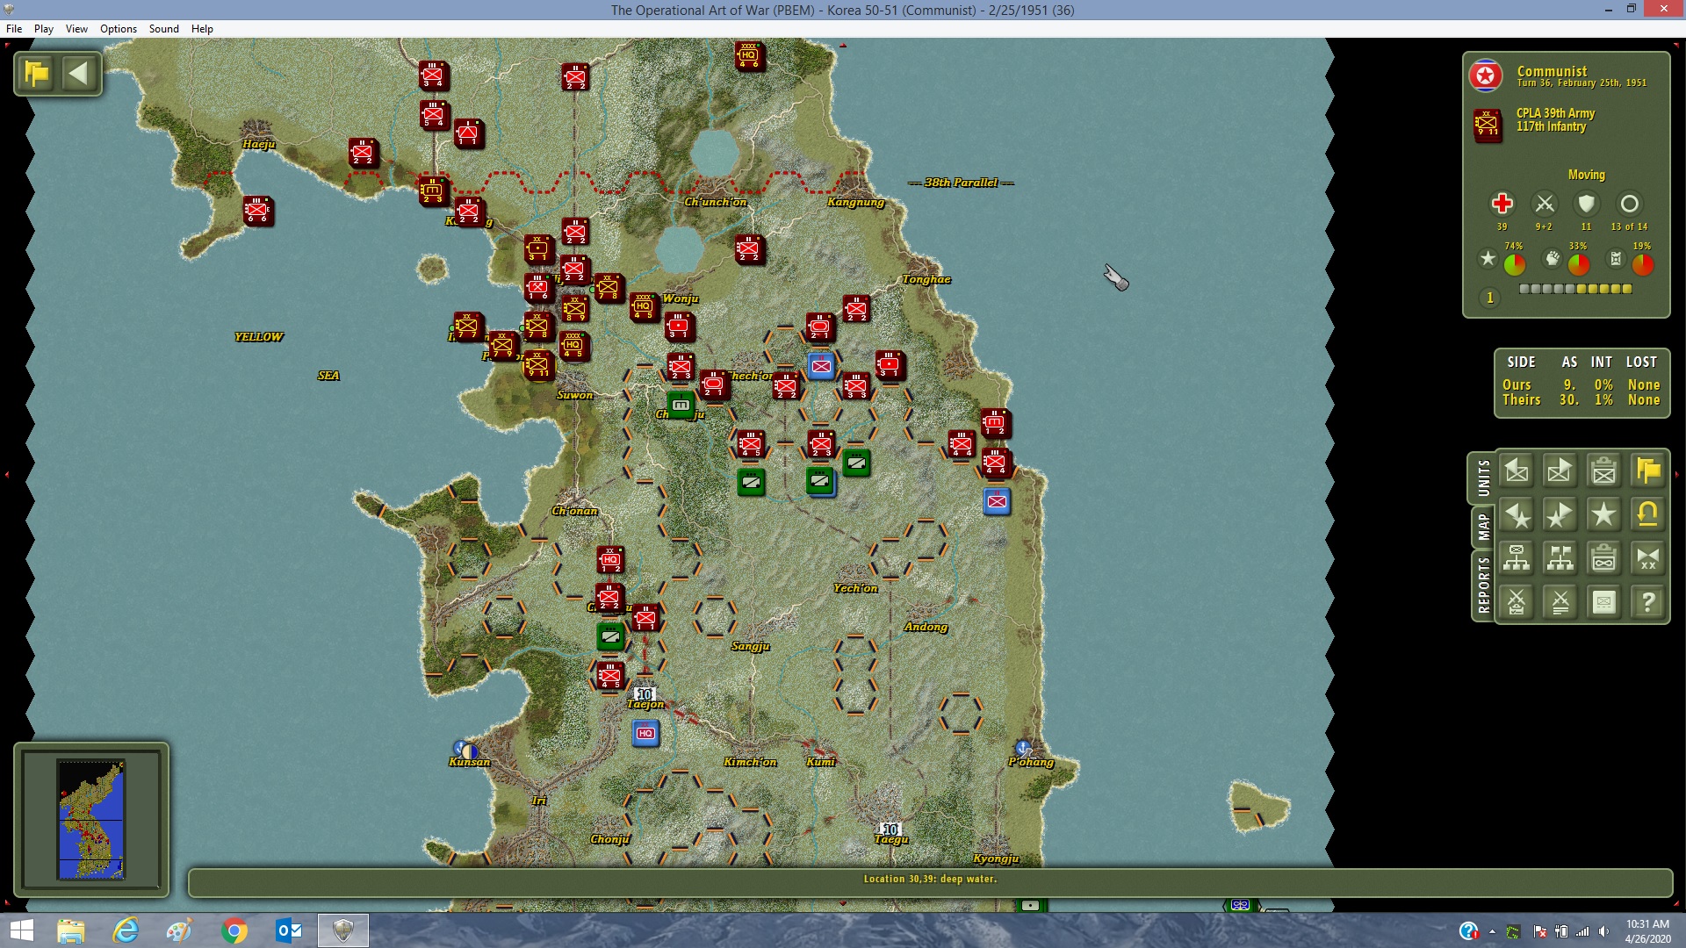
Task: Click the previous unit button in Units panel
Action: click(x=1517, y=471)
